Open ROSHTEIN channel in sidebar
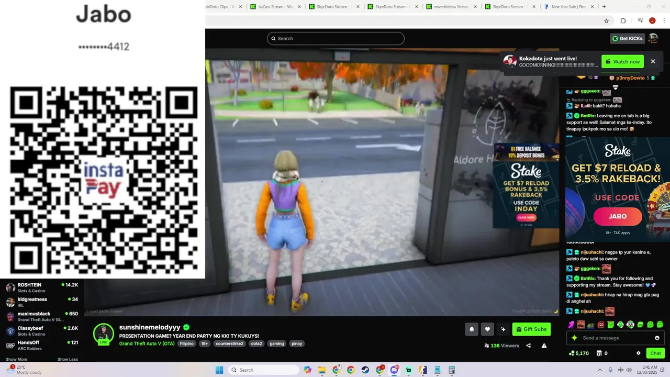 coord(42,287)
